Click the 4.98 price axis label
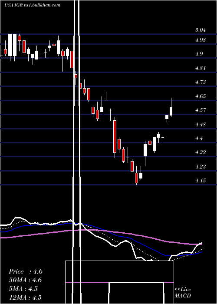Viewport: 217px width, 304px height. [201, 40]
